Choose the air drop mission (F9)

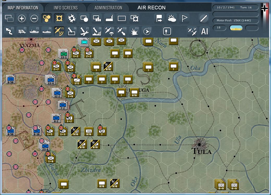click(x=109, y=31)
